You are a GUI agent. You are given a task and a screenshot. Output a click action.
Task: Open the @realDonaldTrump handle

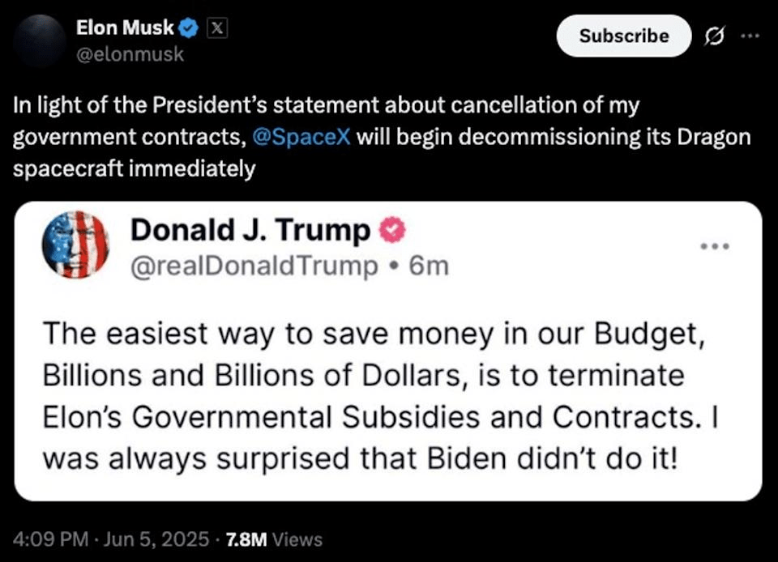coord(254,265)
